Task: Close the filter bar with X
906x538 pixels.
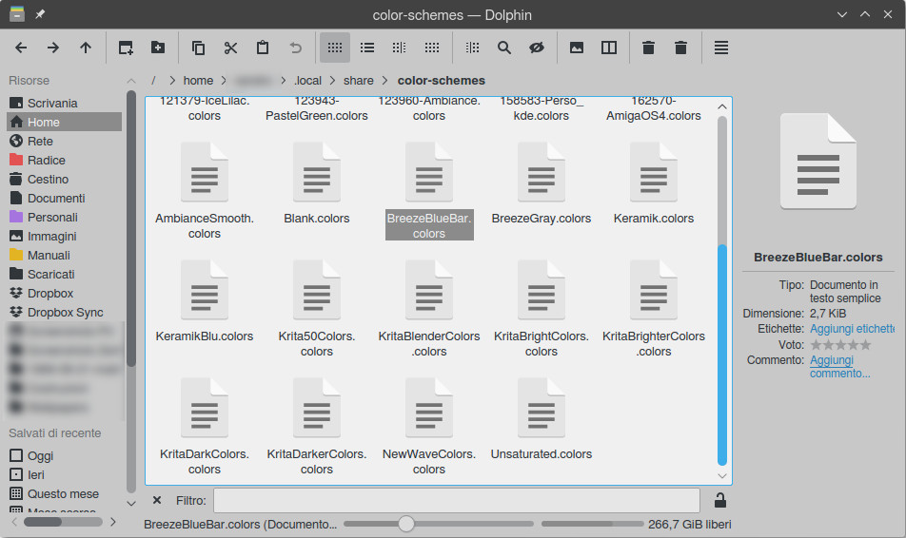Action: (157, 501)
